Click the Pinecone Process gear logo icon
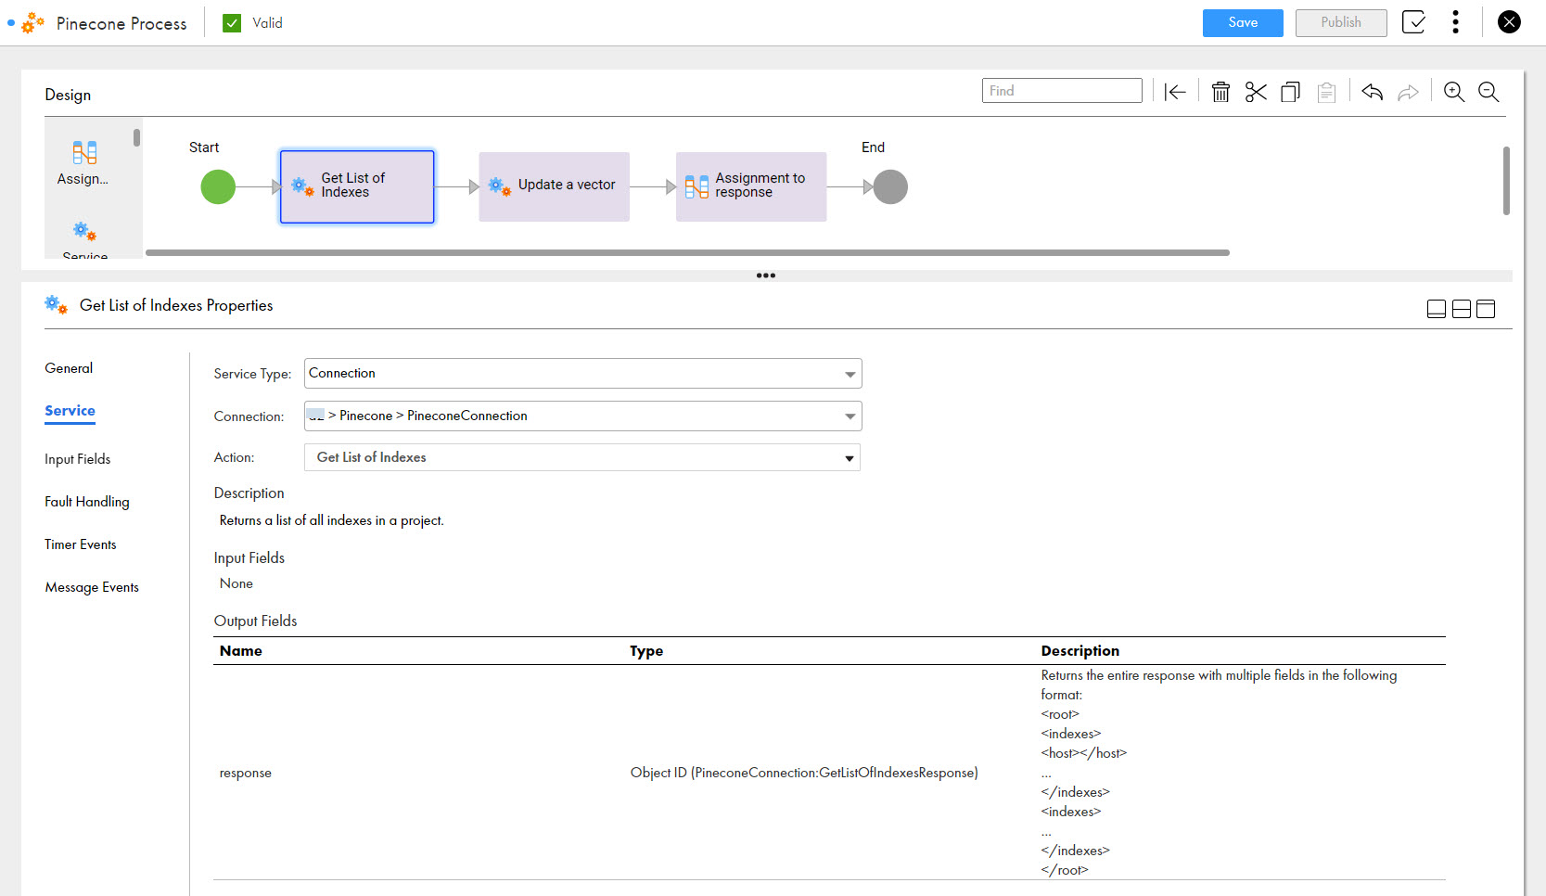The height and width of the screenshot is (896, 1546). pos(33,23)
